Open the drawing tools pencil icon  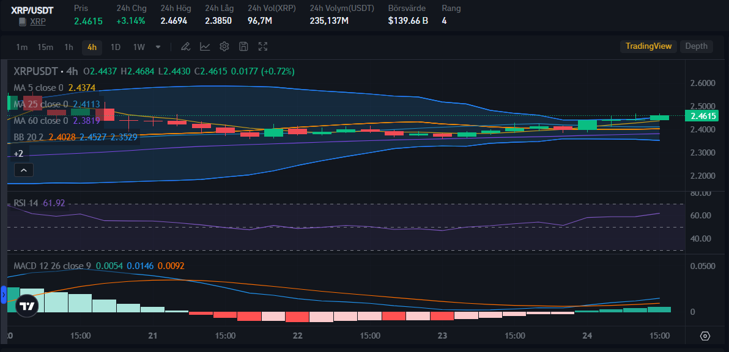click(185, 46)
